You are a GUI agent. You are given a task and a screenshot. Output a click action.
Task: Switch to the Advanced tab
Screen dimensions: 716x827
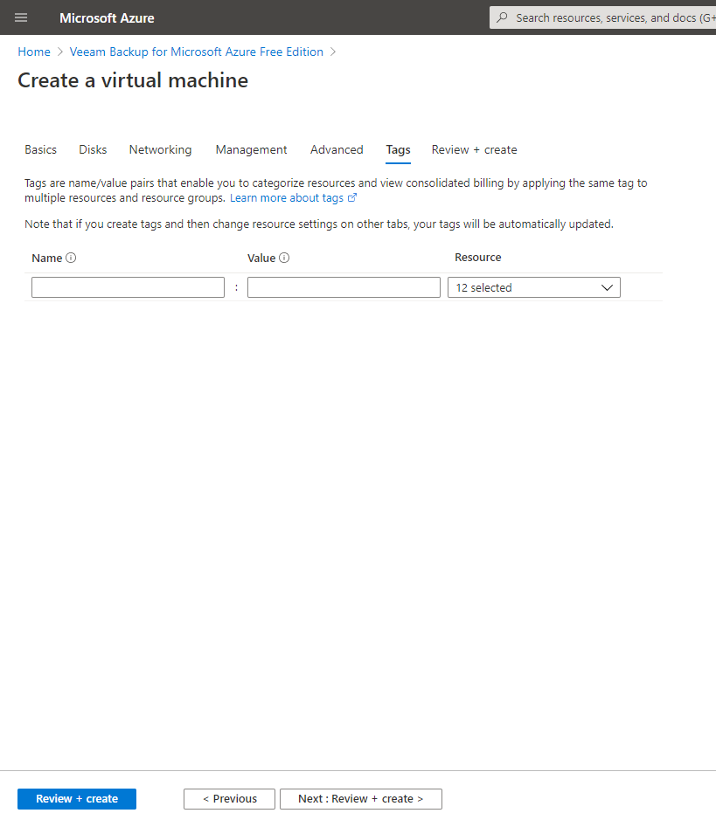pos(337,150)
